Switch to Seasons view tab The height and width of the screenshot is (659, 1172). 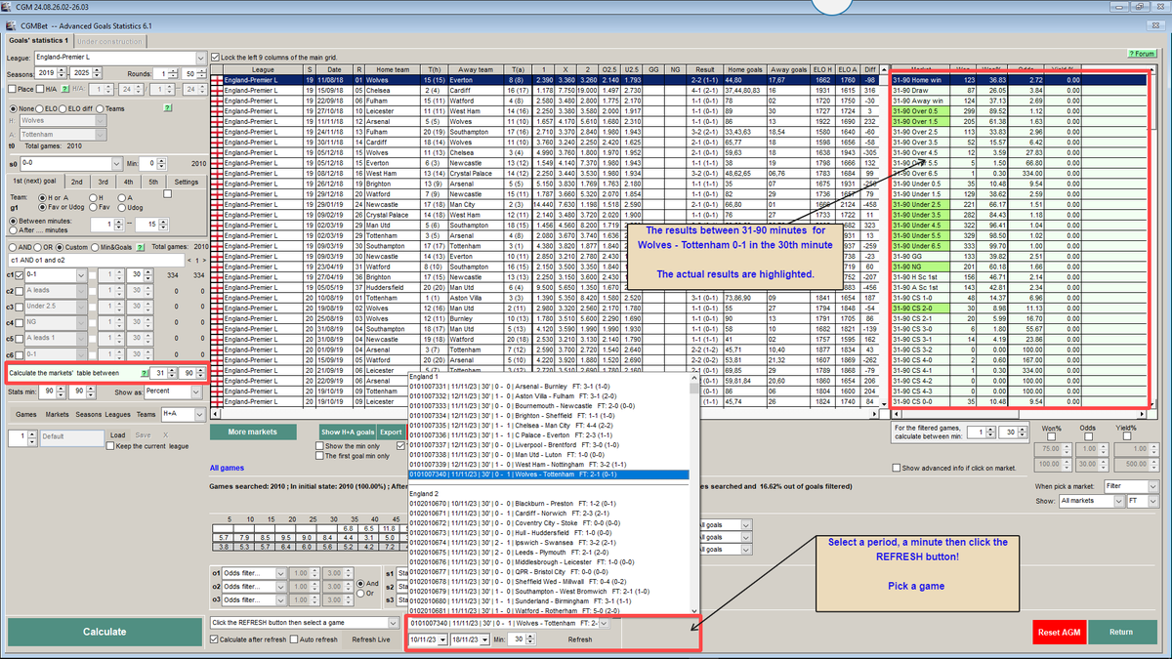click(x=88, y=414)
